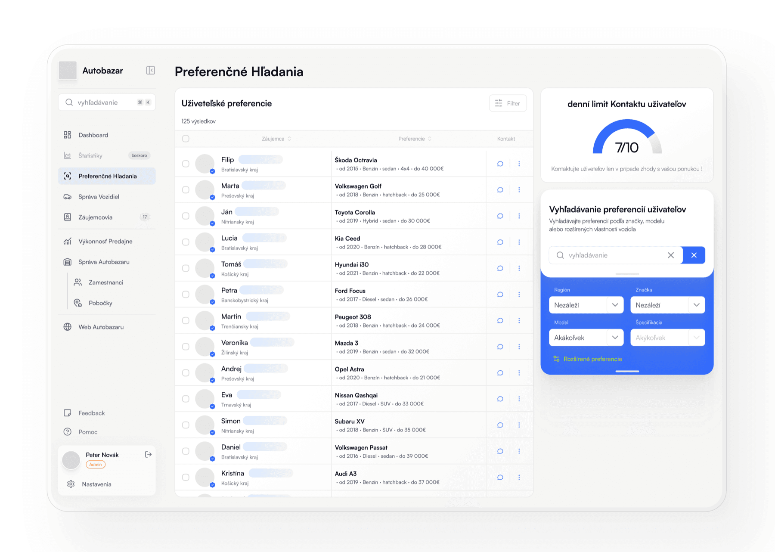The height and width of the screenshot is (552, 775).
Task: Contact Daniel via chat icon
Action: point(500,451)
